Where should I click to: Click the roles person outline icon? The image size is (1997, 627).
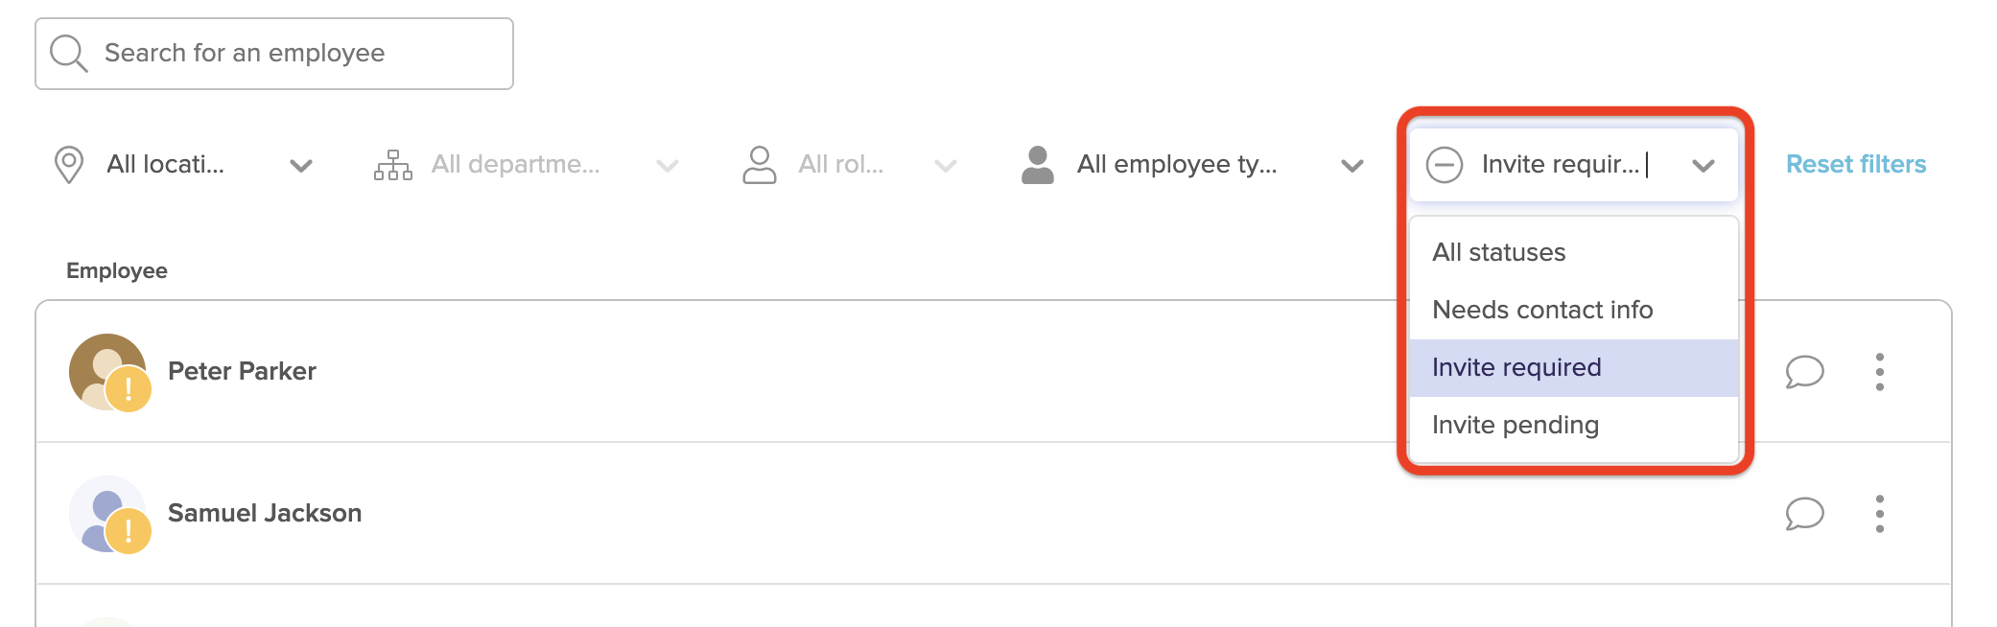pyautogui.click(x=760, y=164)
